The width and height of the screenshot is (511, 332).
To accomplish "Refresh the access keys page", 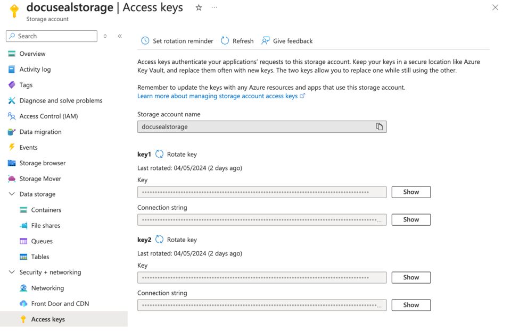I will [237, 41].
